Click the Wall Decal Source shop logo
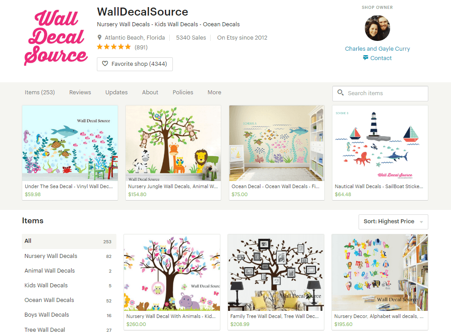Screen dimensions: 451x334 (56, 37)
